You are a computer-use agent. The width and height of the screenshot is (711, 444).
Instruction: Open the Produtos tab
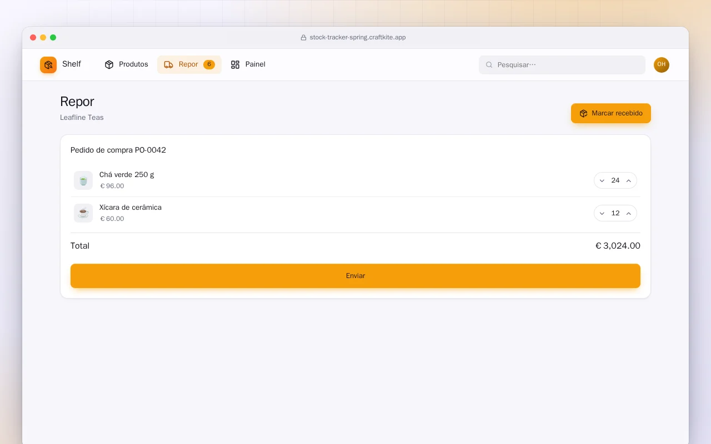127,64
